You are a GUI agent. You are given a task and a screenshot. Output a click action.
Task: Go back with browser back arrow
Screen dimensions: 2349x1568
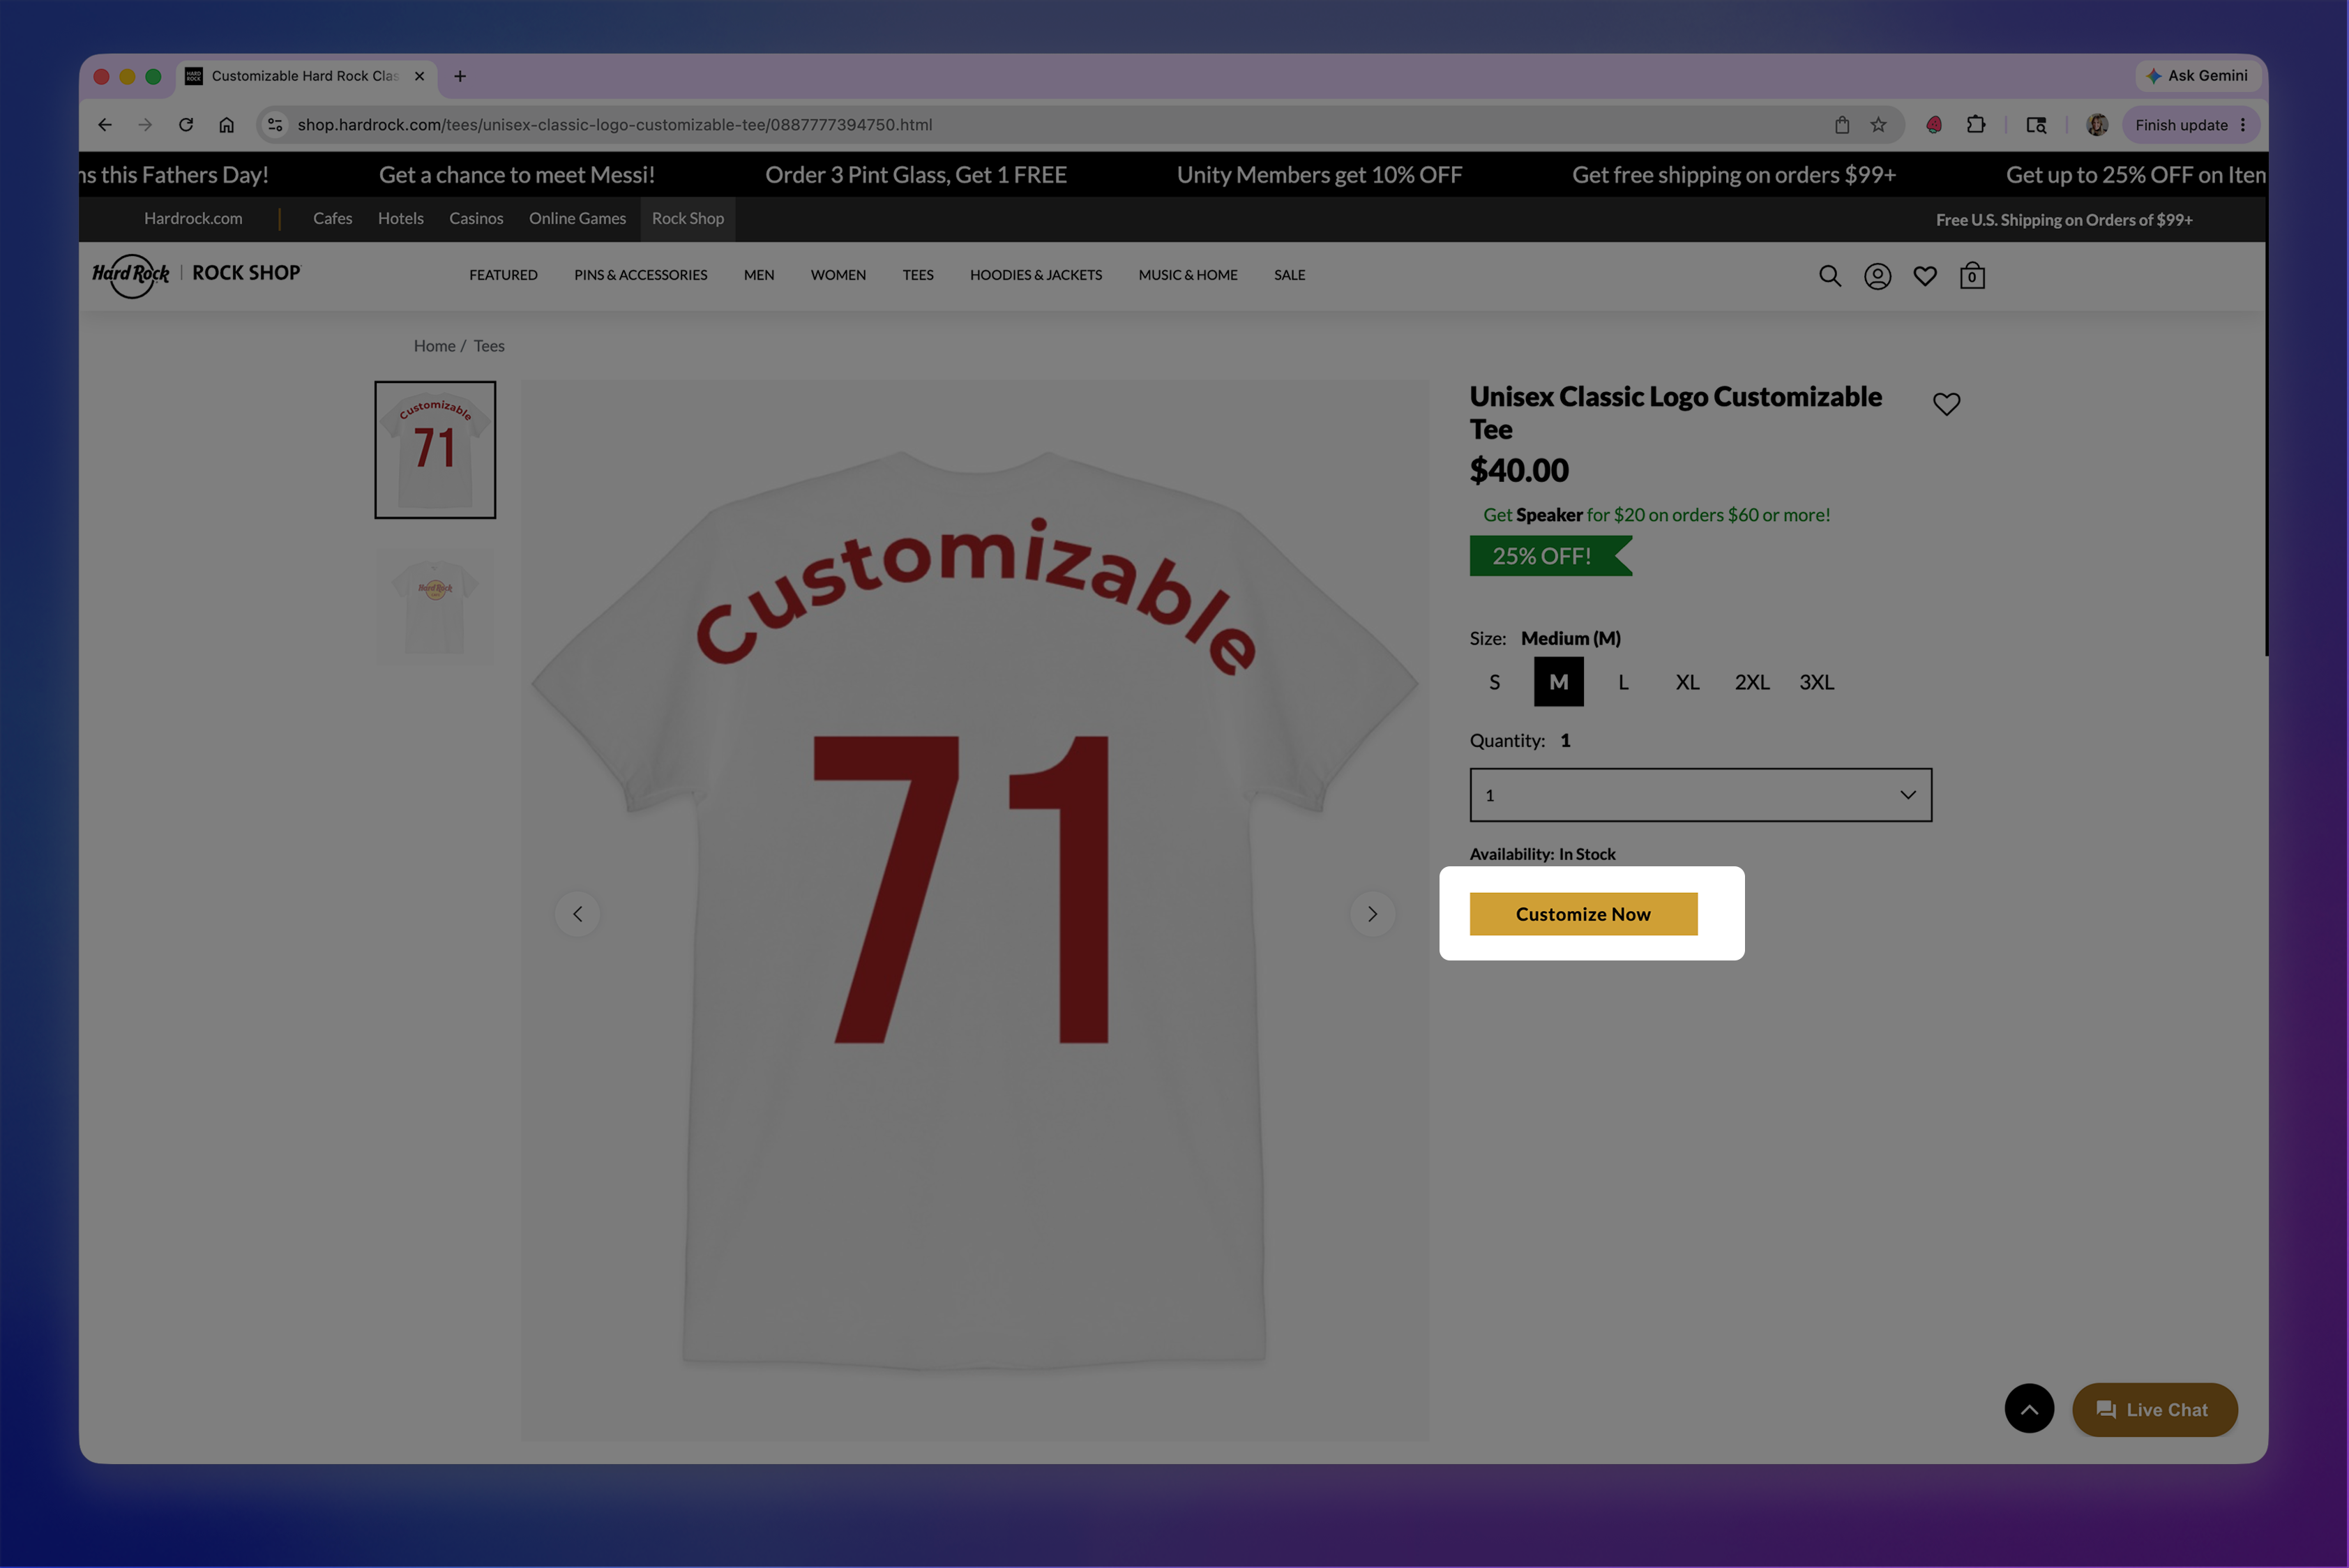tap(105, 125)
